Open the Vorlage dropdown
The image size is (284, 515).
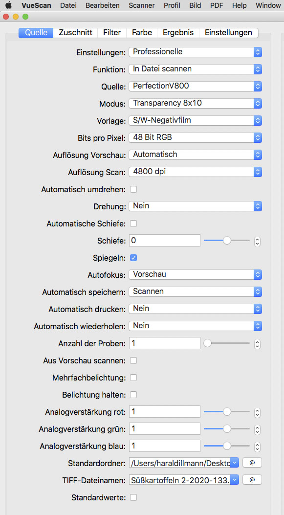click(x=196, y=120)
